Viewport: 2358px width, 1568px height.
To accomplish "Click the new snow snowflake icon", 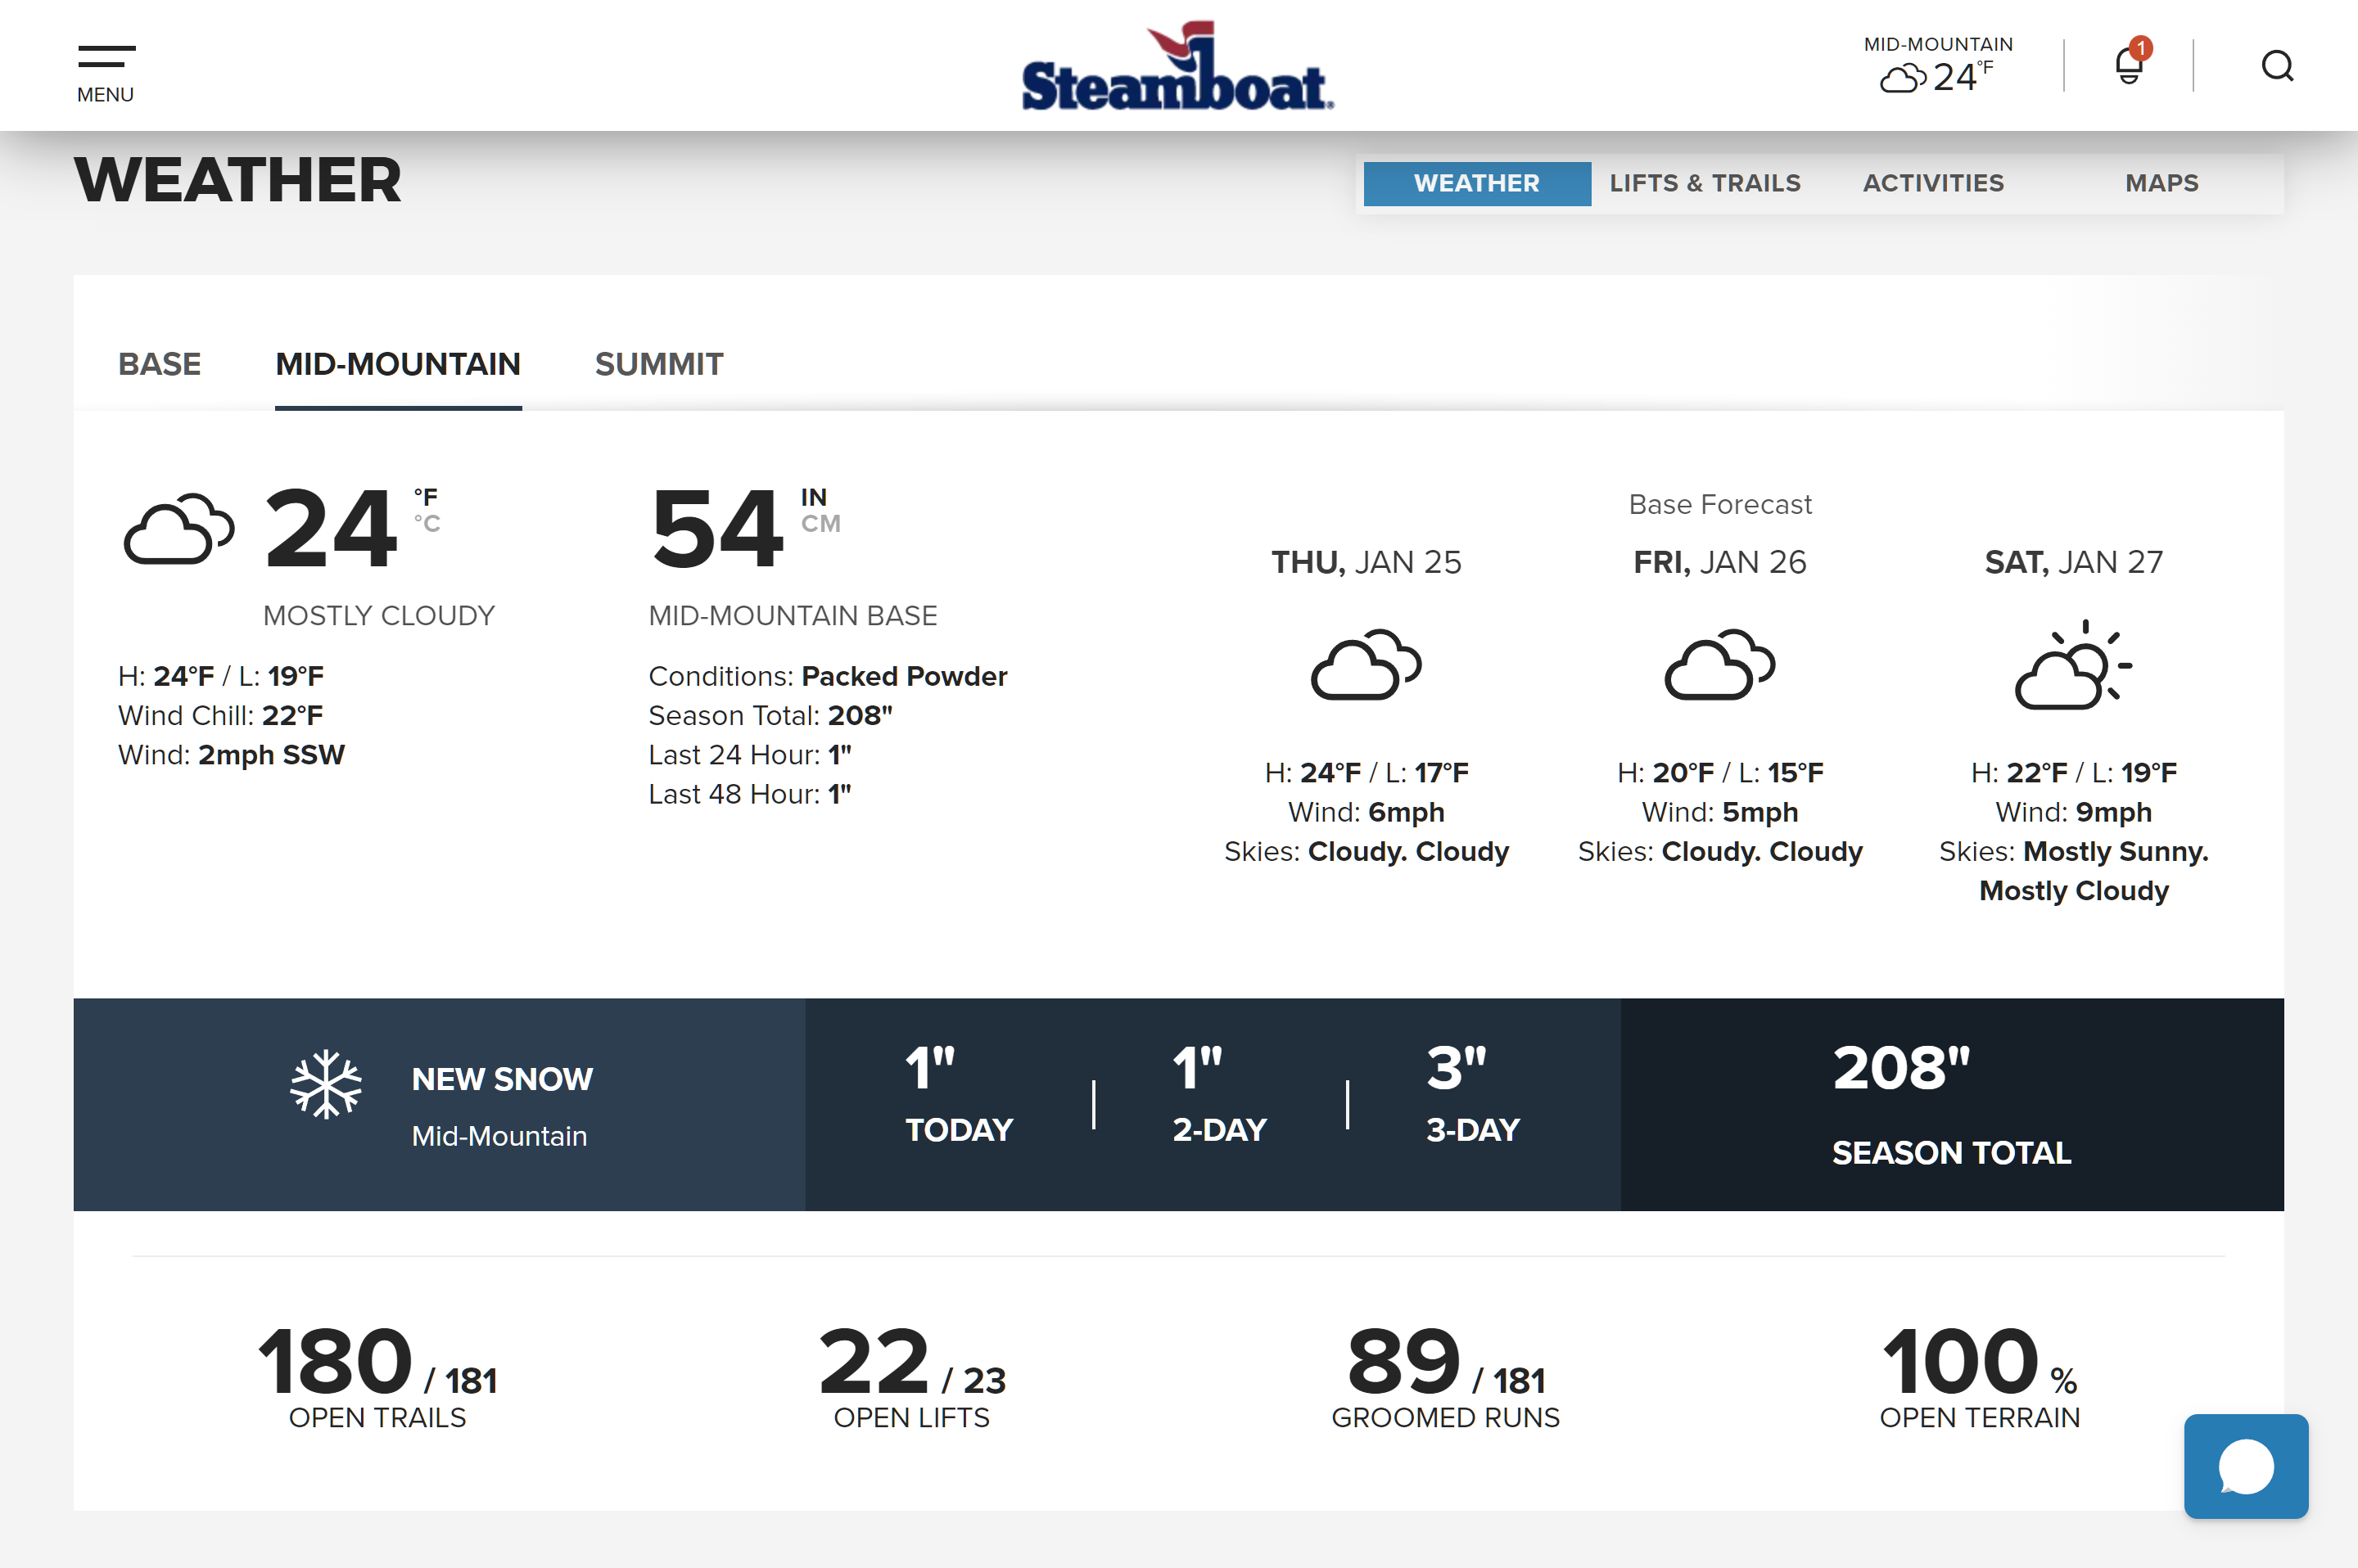I will click(326, 1084).
